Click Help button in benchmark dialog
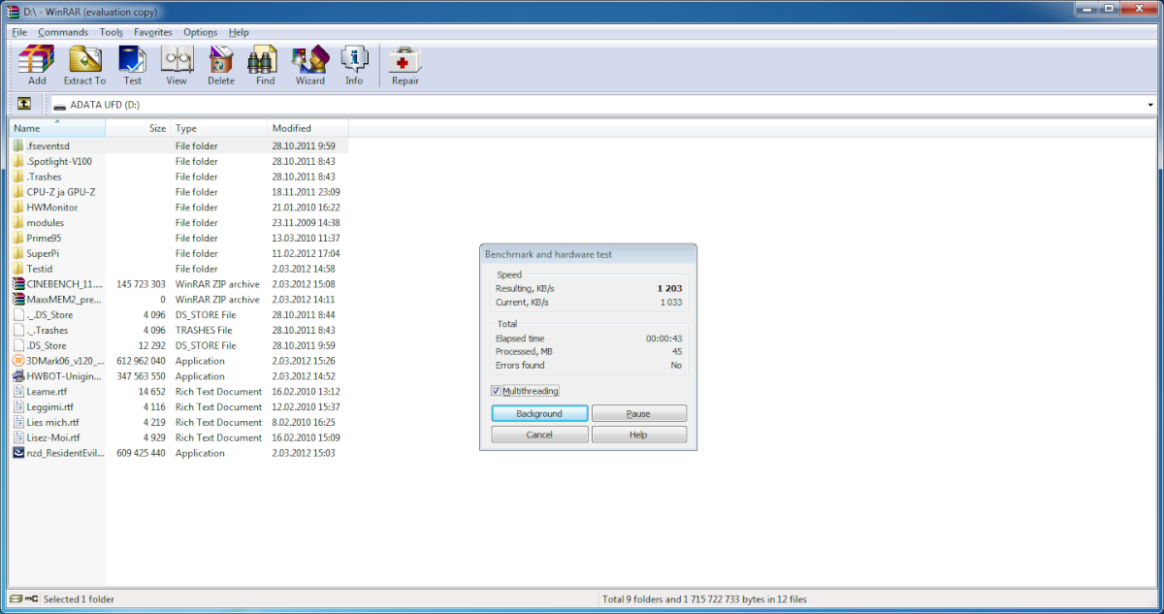Viewport: 1164px width, 614px height. (x=639, y=435)
